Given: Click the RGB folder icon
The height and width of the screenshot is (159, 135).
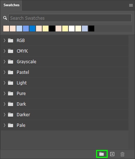Looking at the screenshot, I should coord(11,41).
